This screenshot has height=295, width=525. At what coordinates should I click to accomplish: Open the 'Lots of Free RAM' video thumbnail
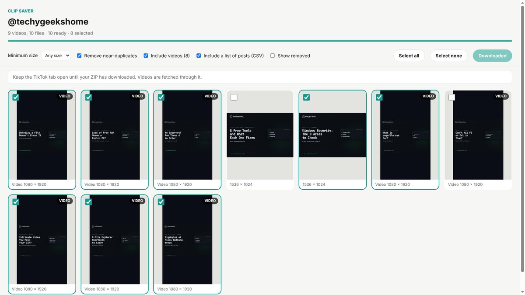[x=115, y=135]
